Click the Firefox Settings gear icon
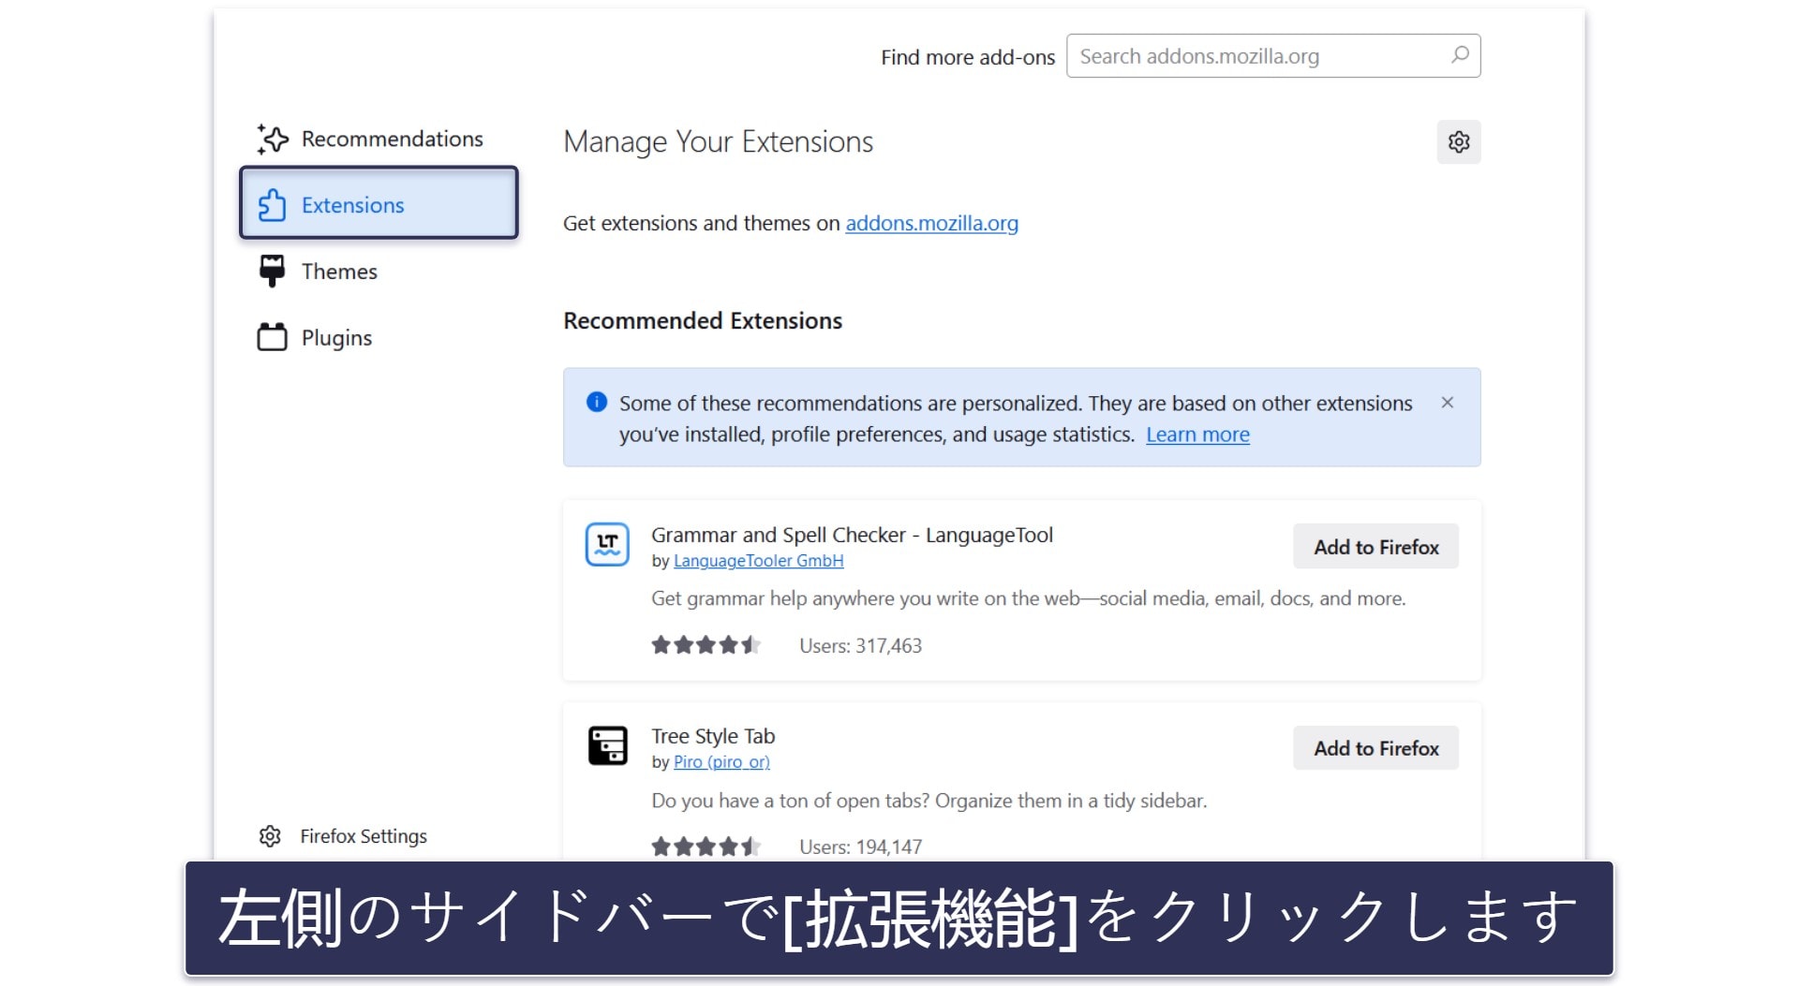This screenshot has height=986, width=1798. [x=270, y=836]
